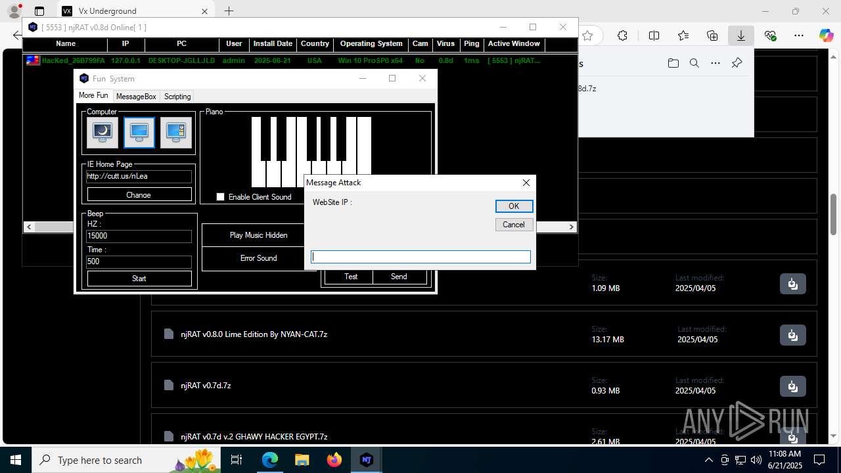Click the sleep moon computer icon

click(x=102, y=133)
